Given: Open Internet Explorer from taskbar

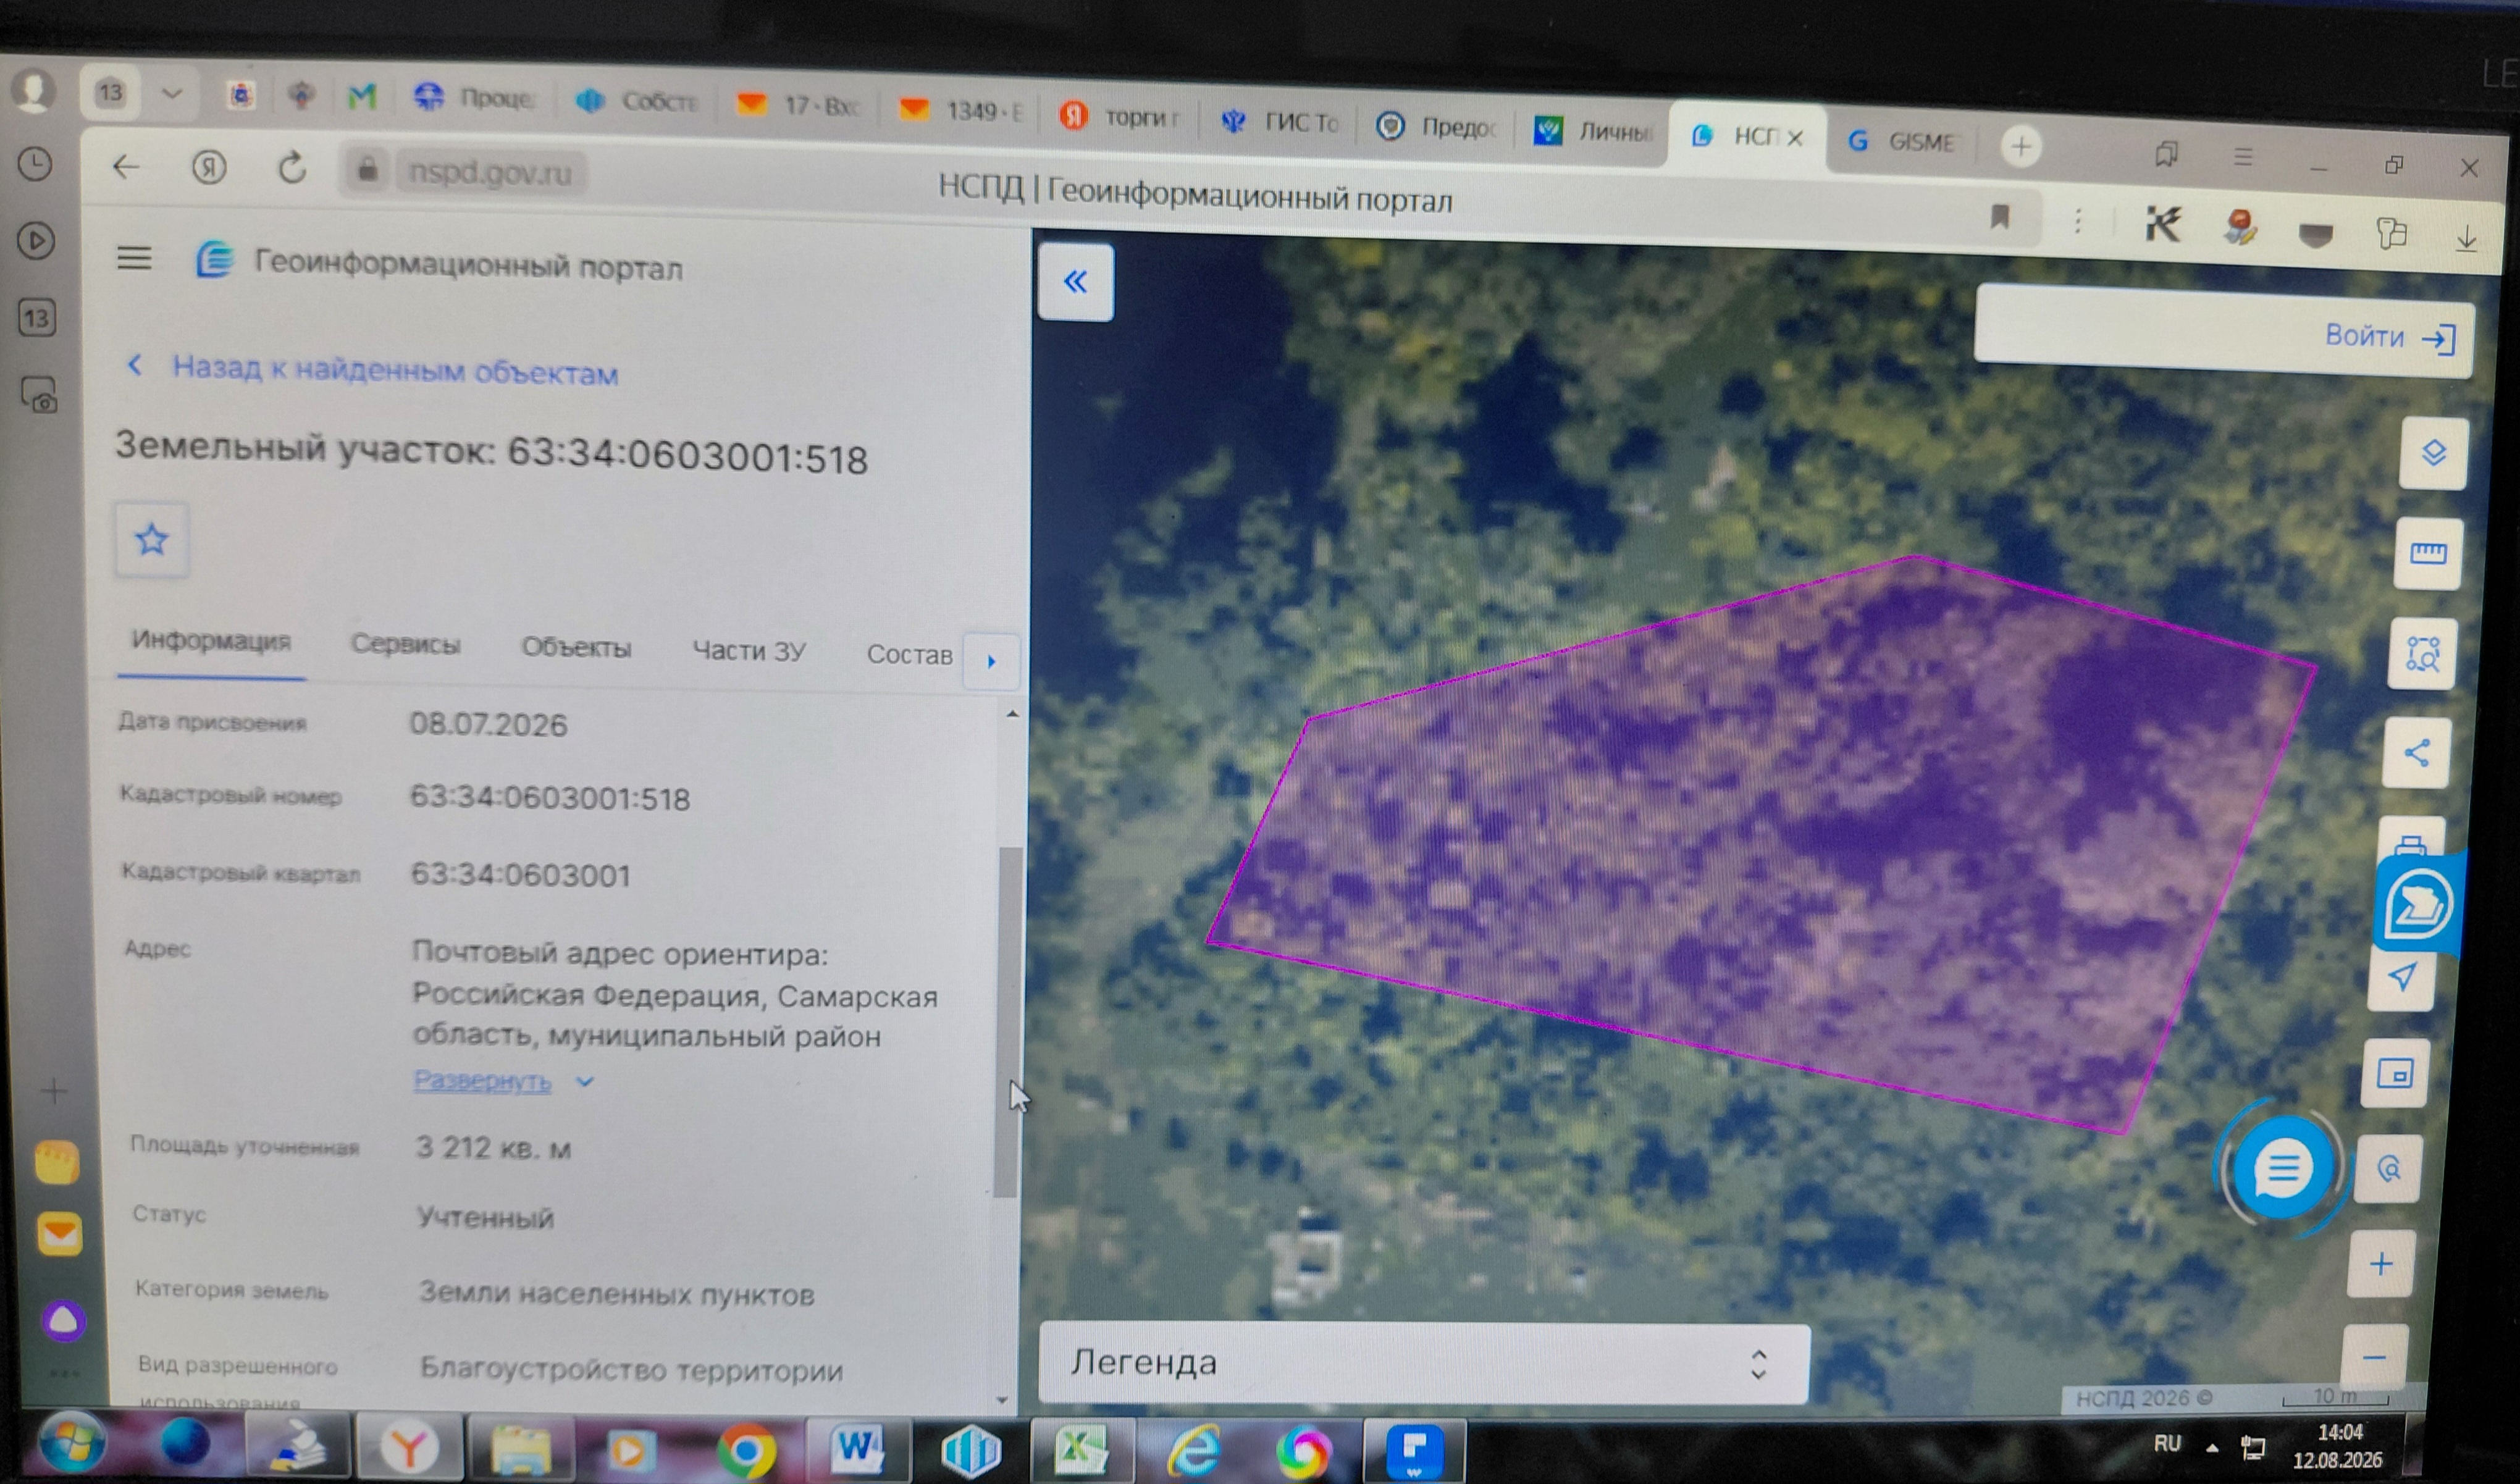Looking at the screenshot, I should coord(1194,1450).
